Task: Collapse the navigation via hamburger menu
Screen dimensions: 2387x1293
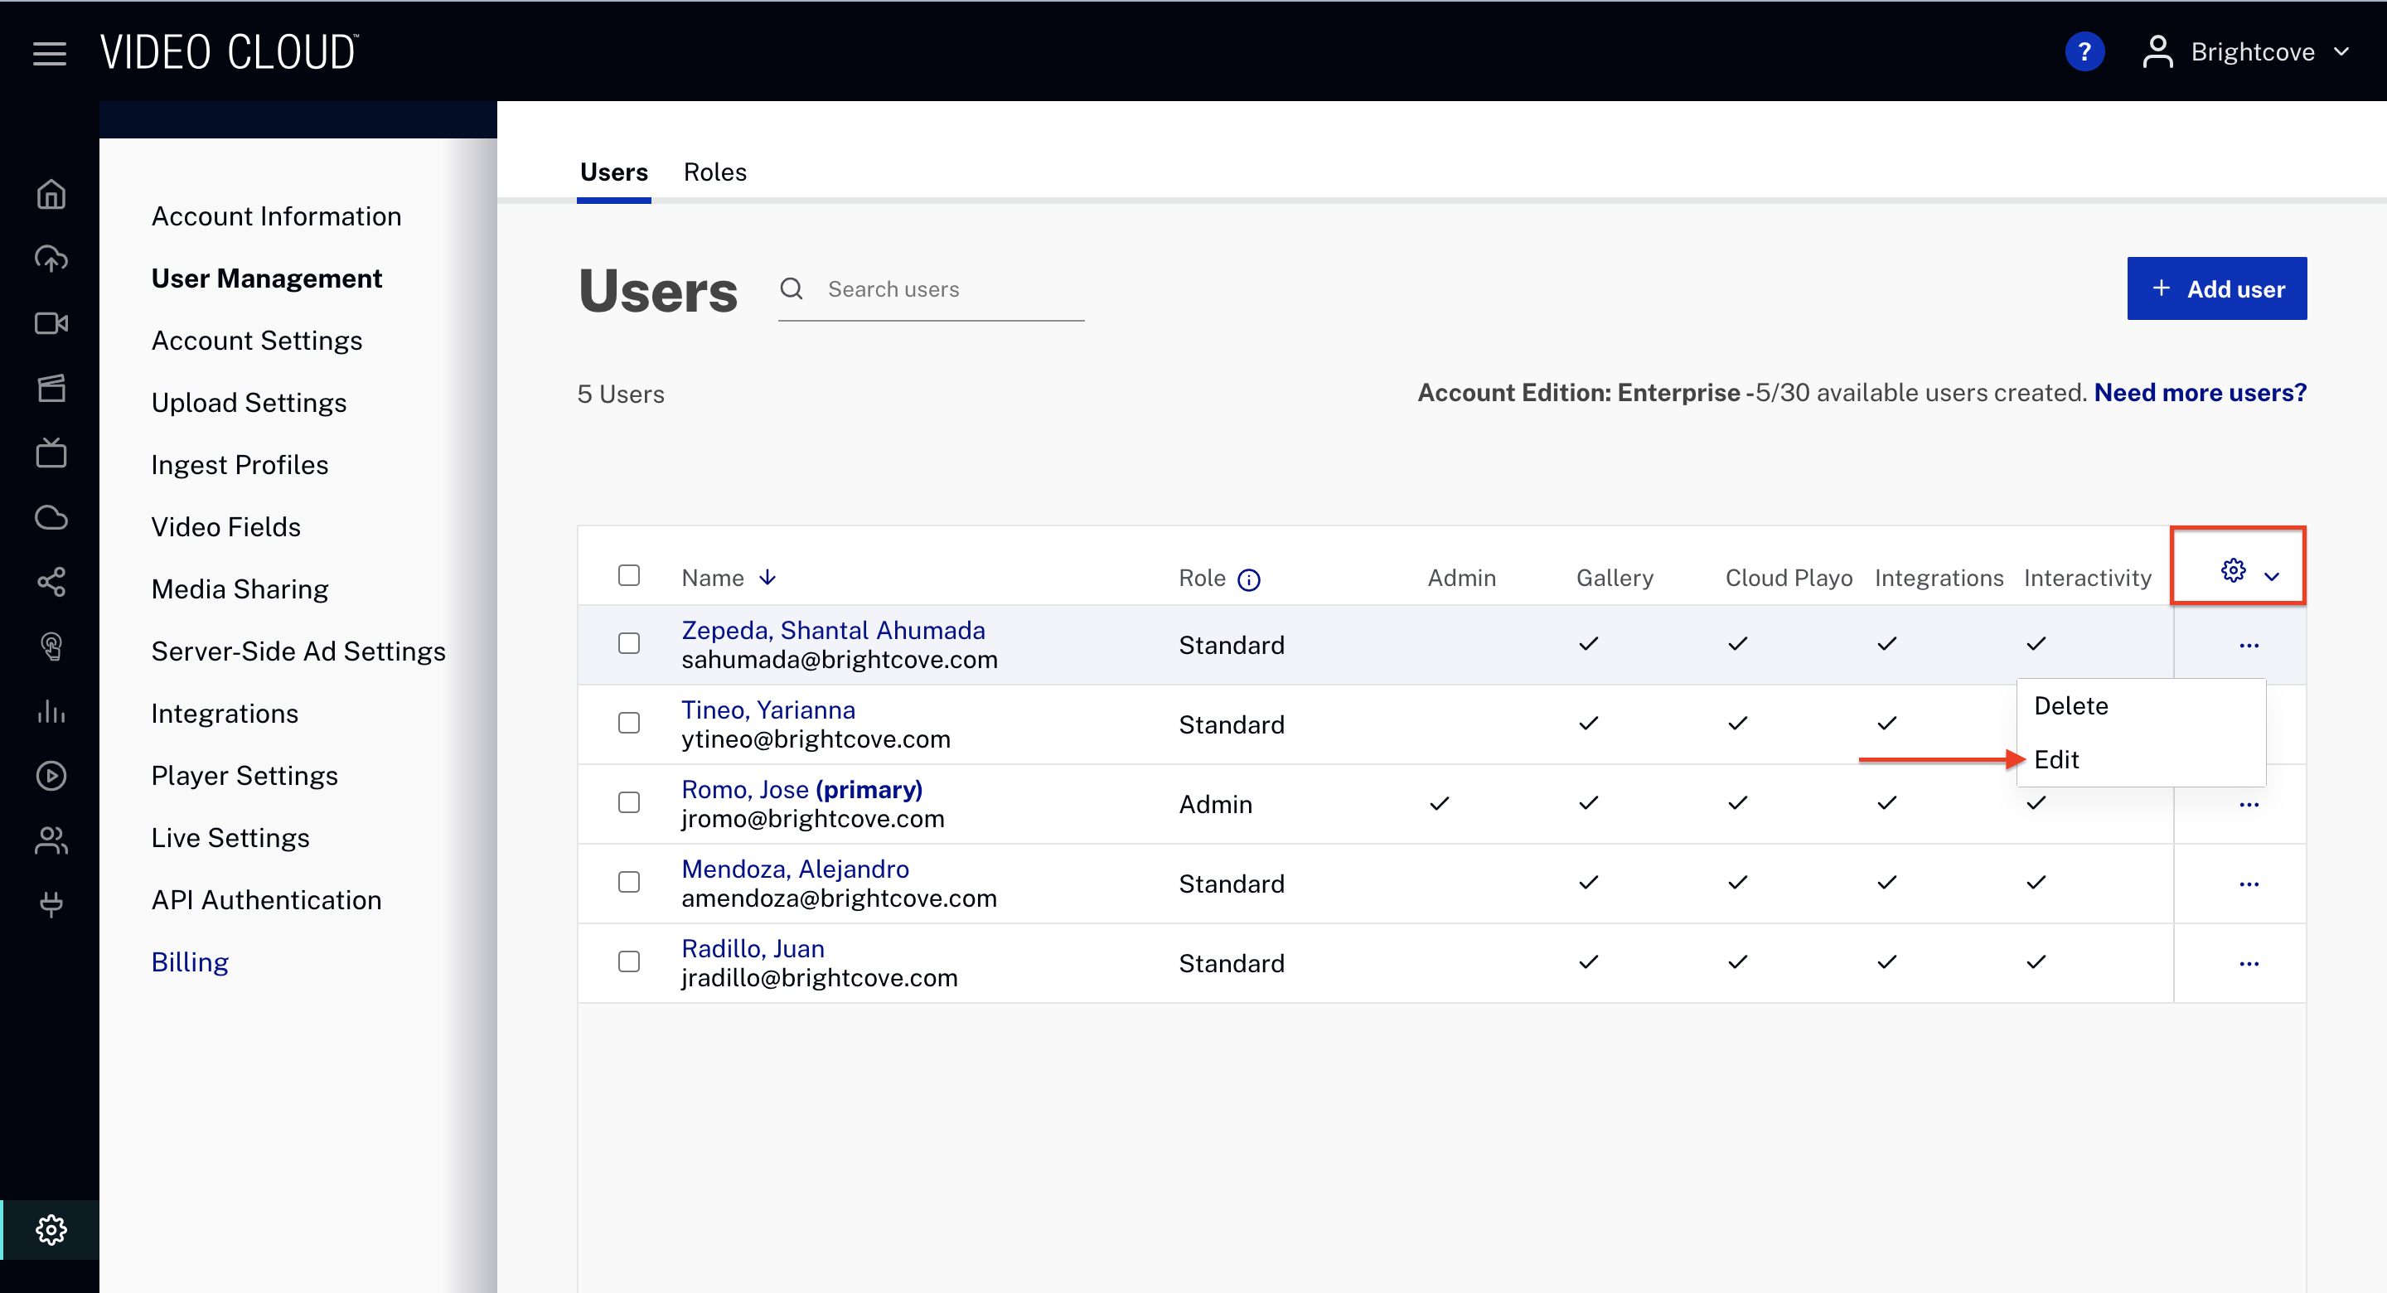Action: [48, 53]
